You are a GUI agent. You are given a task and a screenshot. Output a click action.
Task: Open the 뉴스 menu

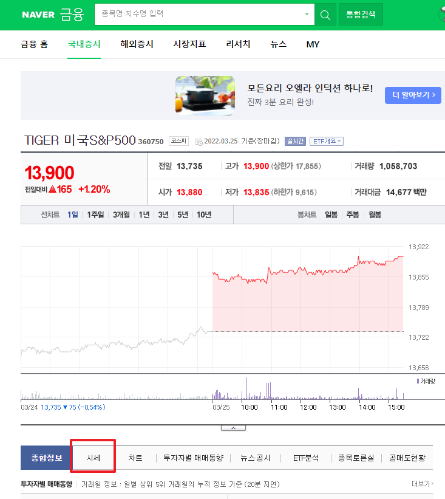coord(279,44)
